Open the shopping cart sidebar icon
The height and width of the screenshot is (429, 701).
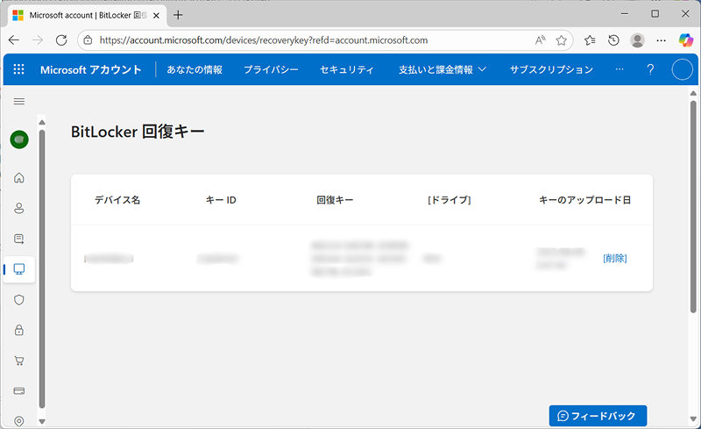click(19, 361)
